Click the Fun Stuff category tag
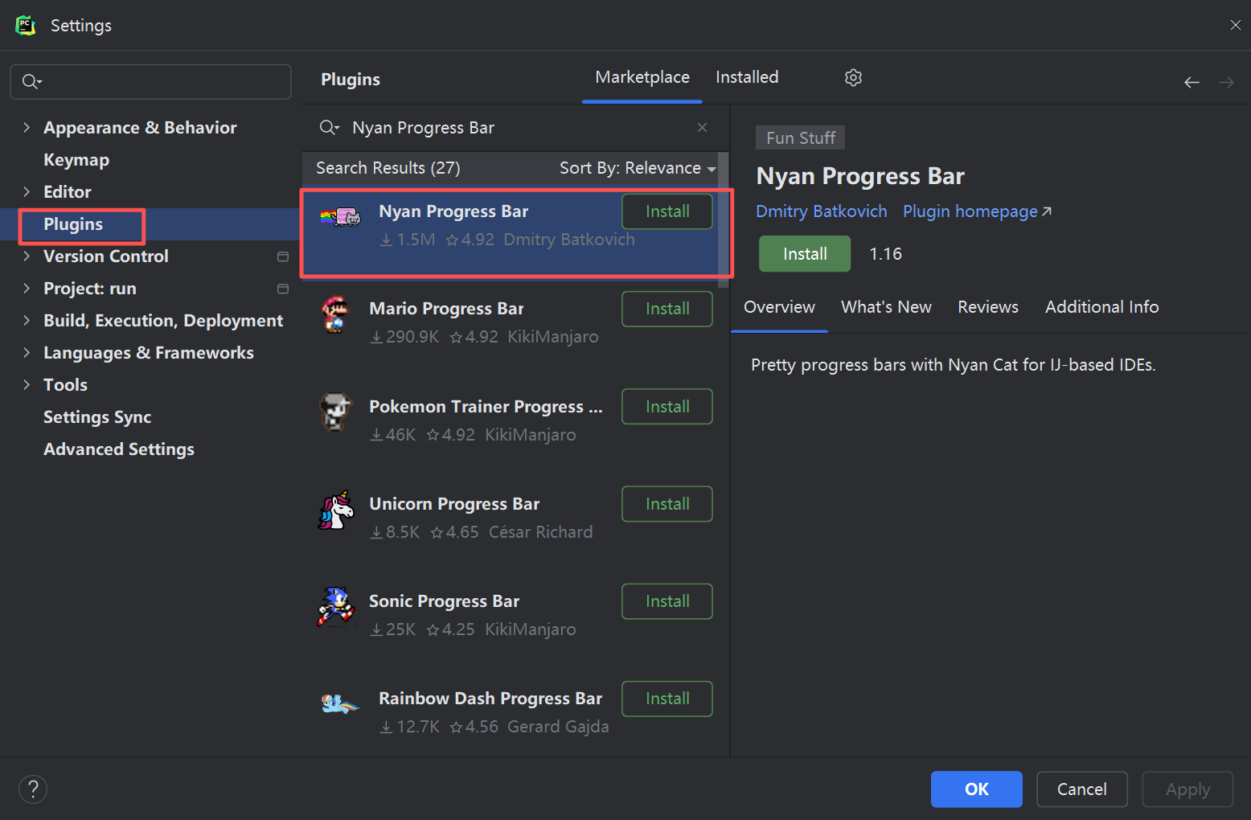Screen dimensions: 1251x820 pos(800,138)
